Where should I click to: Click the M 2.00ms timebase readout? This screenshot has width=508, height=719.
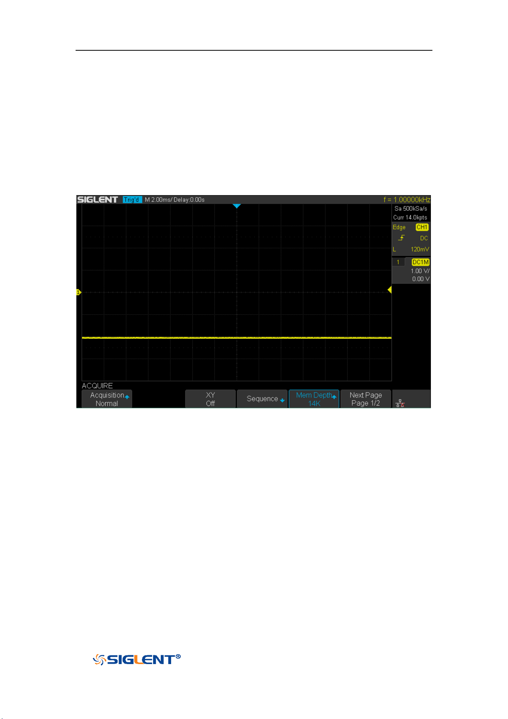tap(158, 200)
